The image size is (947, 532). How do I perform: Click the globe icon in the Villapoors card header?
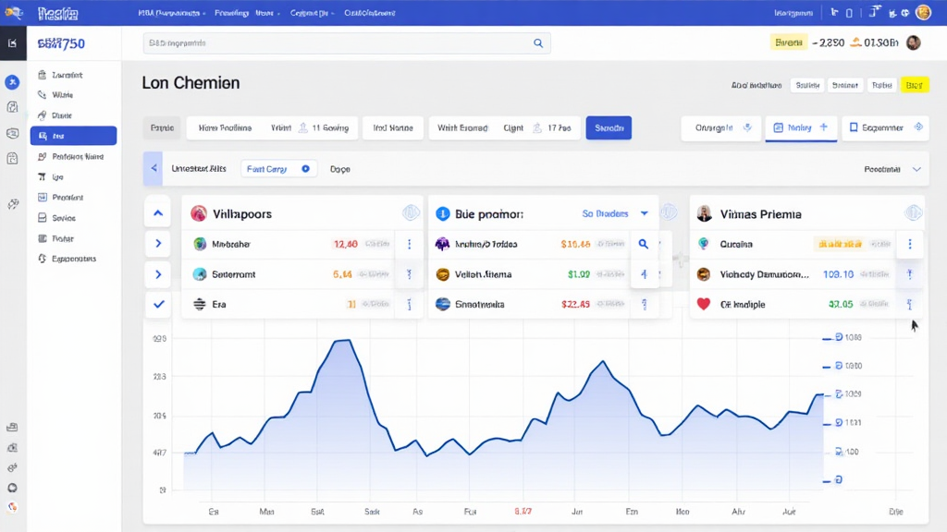pyautogui.click(x=411, y=213)
